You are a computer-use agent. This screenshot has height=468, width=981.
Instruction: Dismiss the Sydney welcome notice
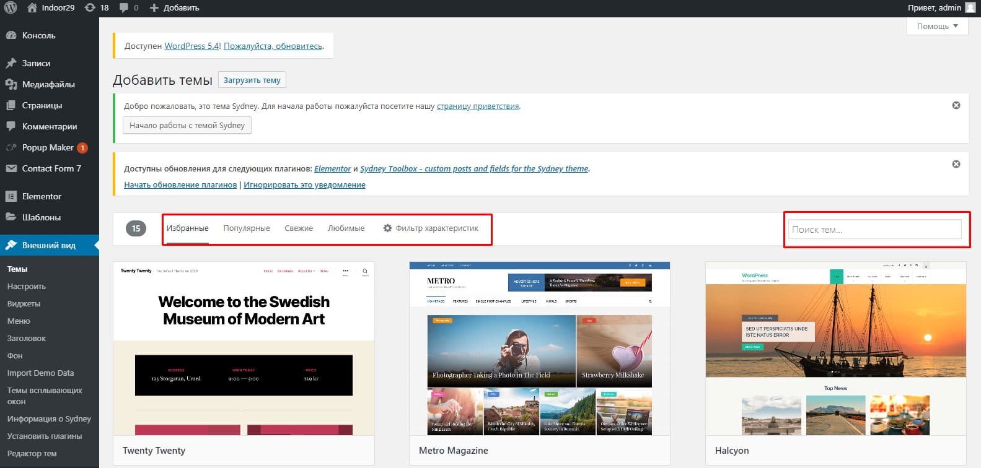956,105
